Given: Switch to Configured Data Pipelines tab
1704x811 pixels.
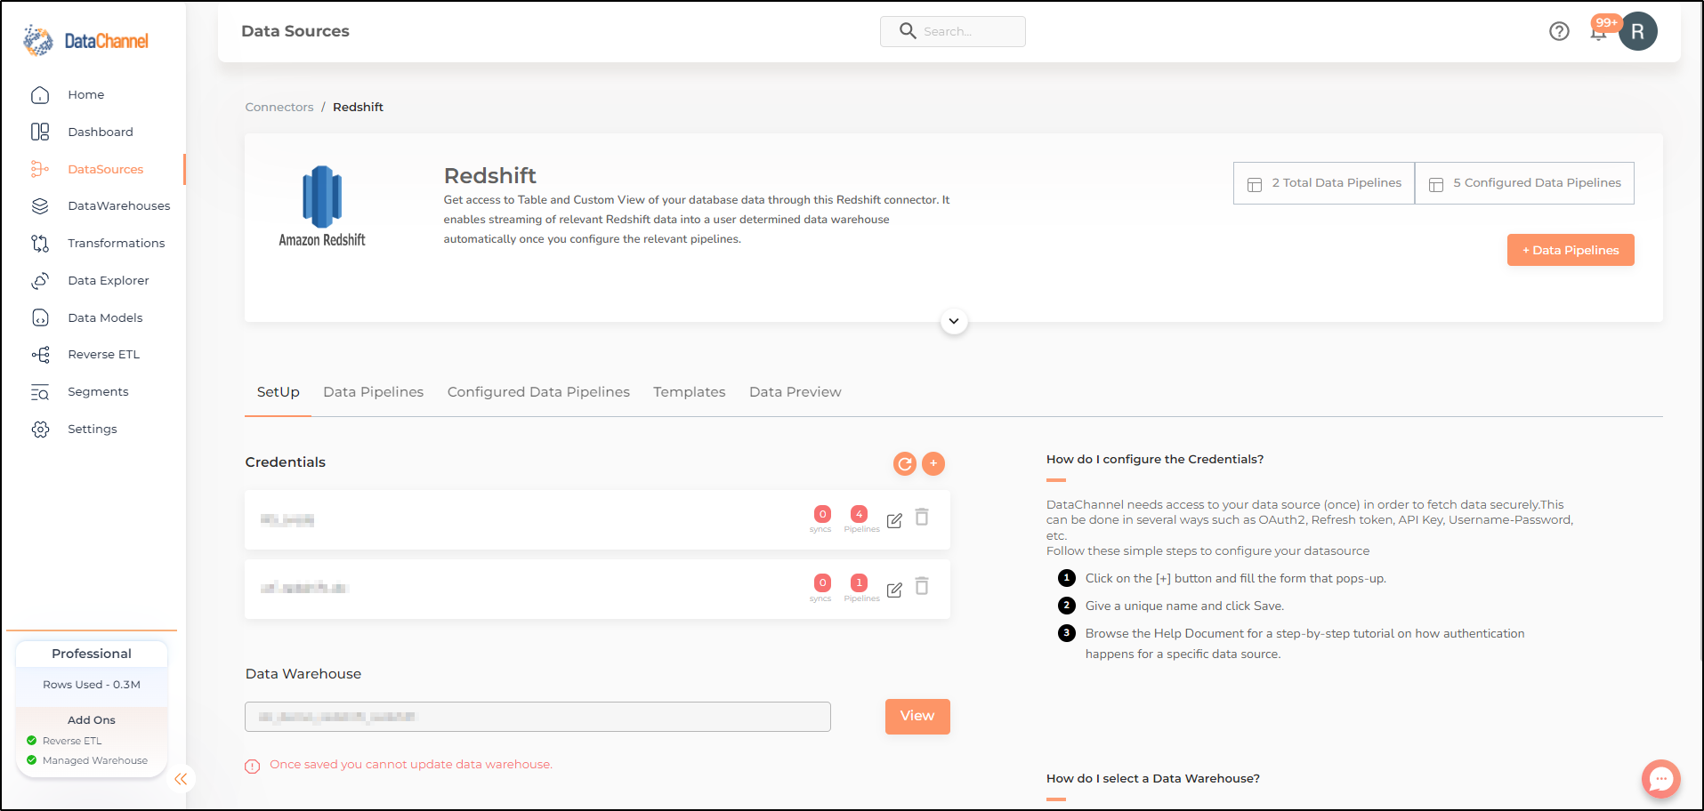Looking at the screenshot, I should (x=538, y=392).
